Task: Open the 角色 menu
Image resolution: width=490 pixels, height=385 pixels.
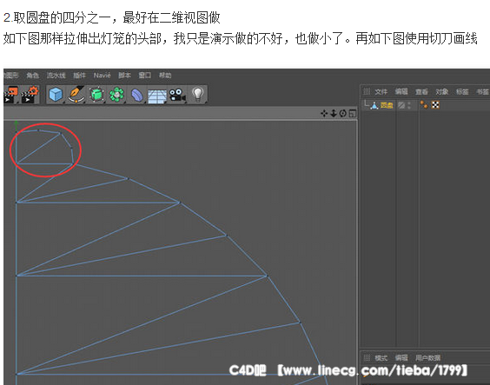Action: (x=32, y=76)
